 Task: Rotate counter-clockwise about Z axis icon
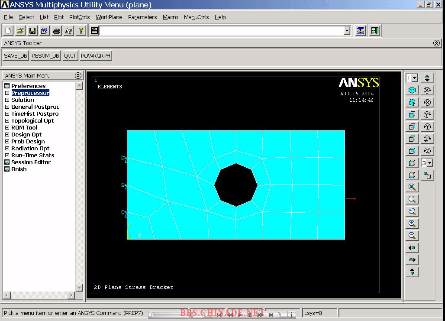(427, 151)
